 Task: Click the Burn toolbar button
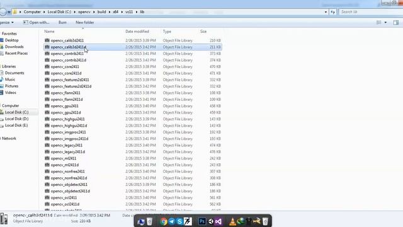[x=62, y=23]
